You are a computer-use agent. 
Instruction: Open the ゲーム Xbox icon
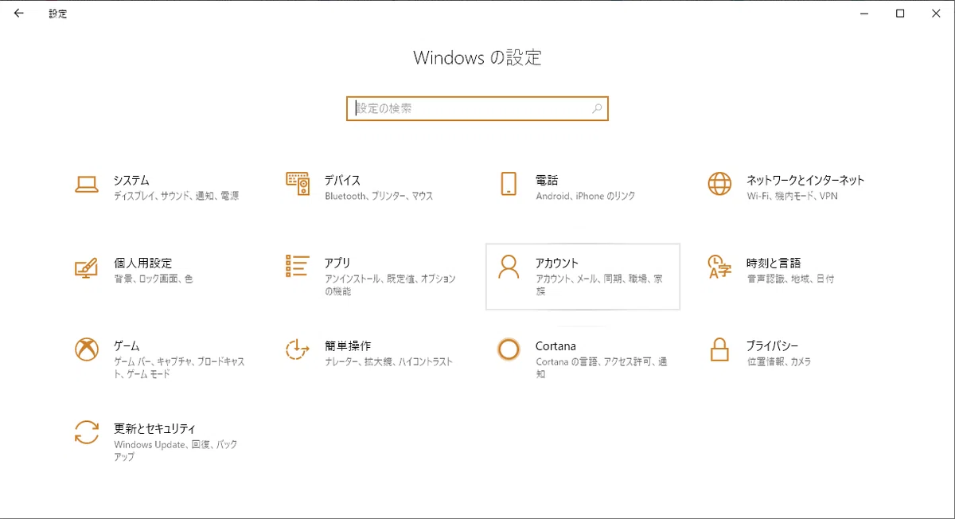pos(86,349)
